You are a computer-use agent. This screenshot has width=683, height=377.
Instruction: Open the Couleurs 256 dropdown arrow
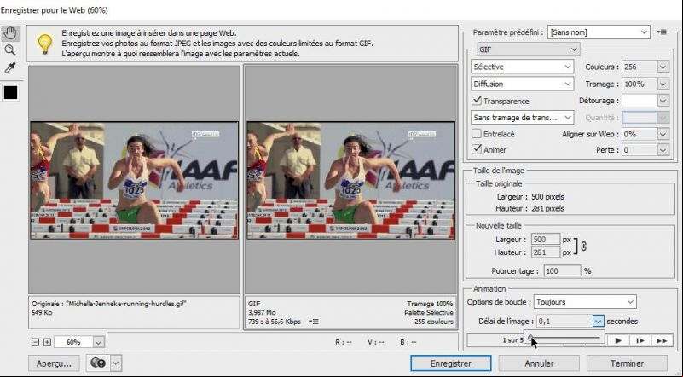click(663, 67)
